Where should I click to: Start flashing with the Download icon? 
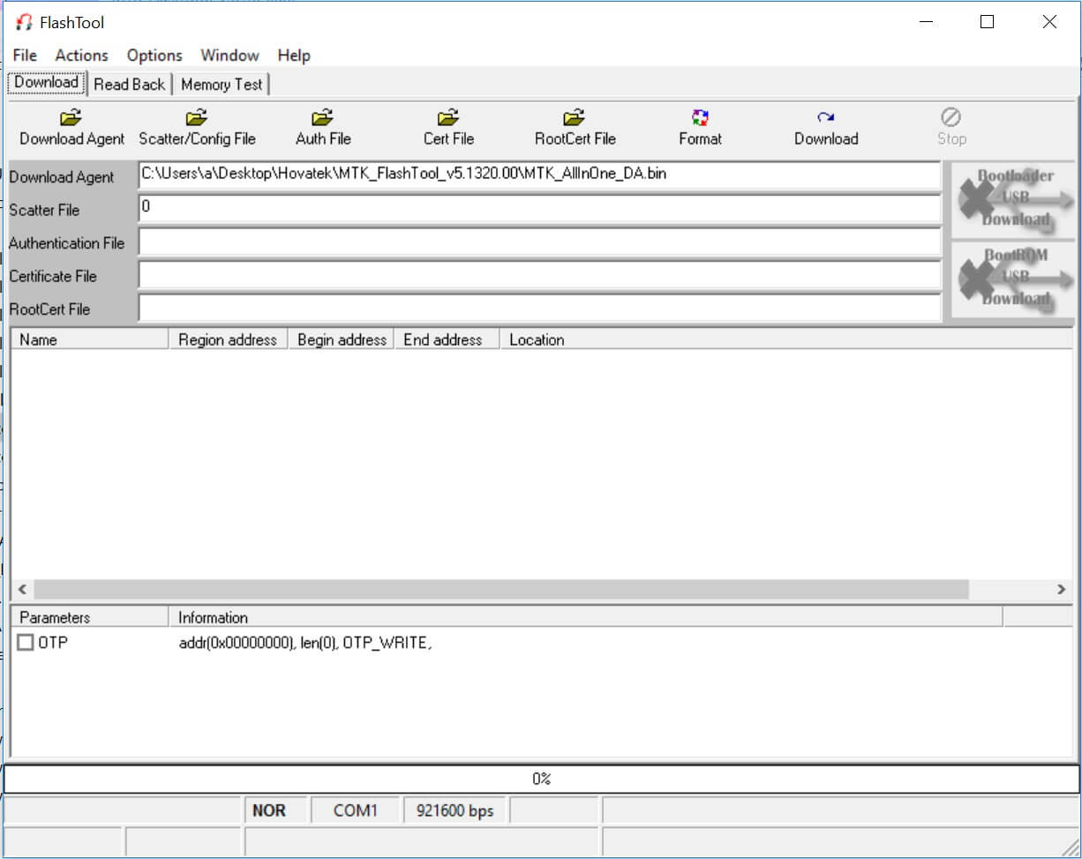825,118
